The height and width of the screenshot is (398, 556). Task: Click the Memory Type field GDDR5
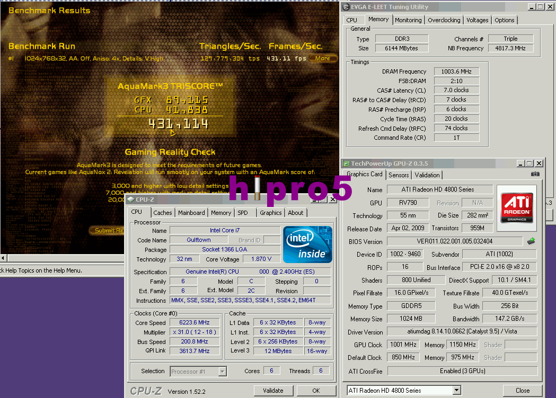click(x=411, y=305)
